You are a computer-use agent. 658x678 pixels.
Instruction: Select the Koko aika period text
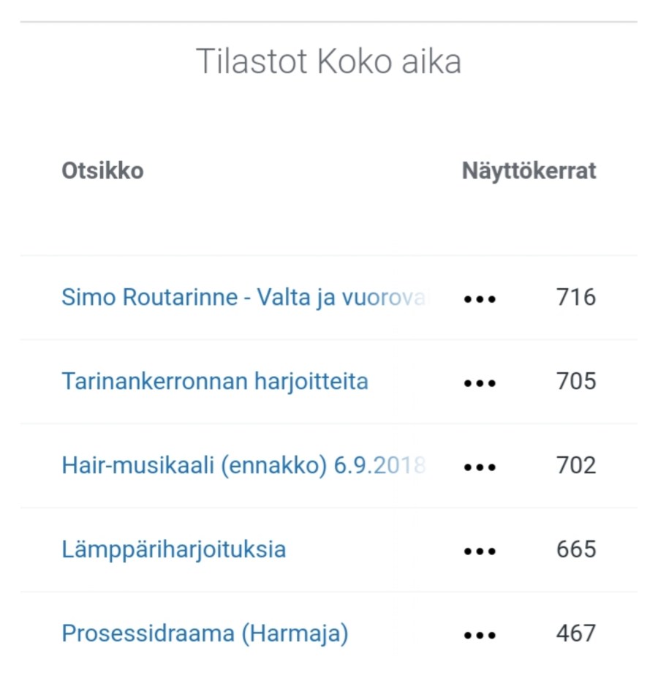(389, 62)
